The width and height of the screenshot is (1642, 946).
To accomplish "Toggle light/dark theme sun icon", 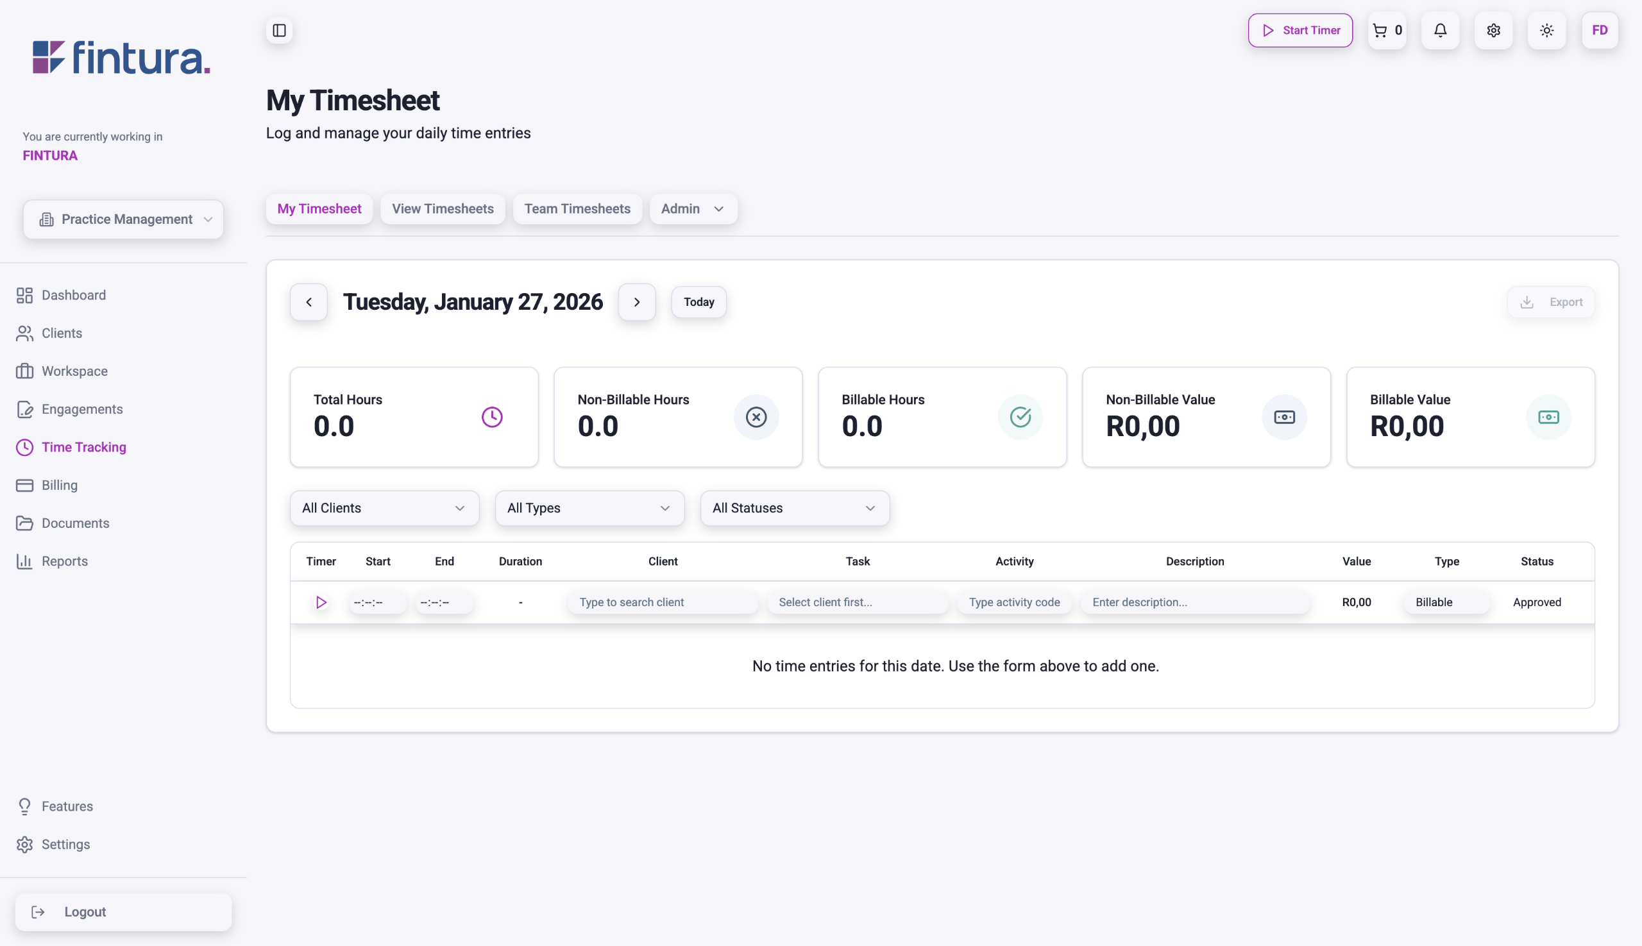I will (1546, 31).
